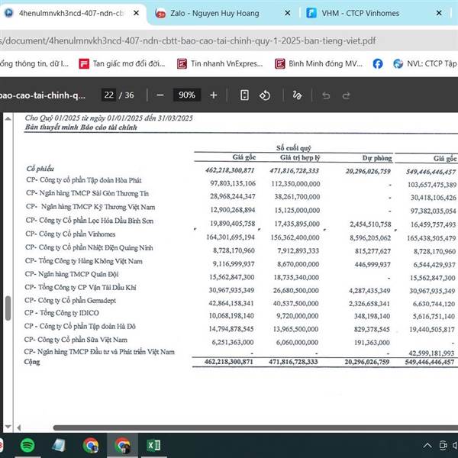Click the fit to page icon
The image size is (458, 458).
point(244,95)
